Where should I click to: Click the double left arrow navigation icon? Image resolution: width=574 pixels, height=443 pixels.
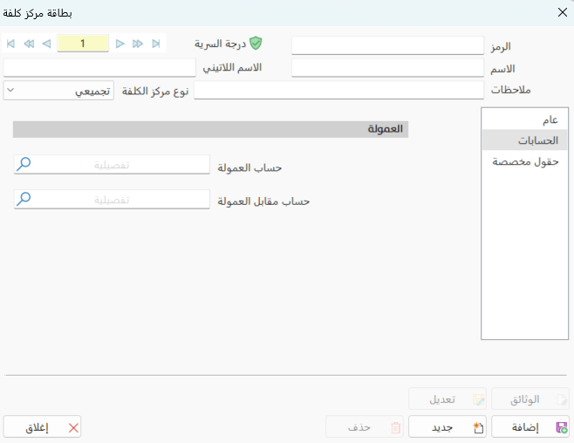pyautogui.click(x=29, y=43)
